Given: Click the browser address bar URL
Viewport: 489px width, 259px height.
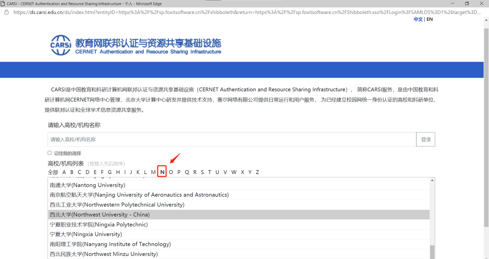Looking at the screenshot, I should tap(247, 13).
